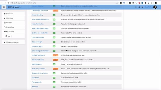
Task: Open course test 2 in sidebar
Action: click(x=14, y=36)
